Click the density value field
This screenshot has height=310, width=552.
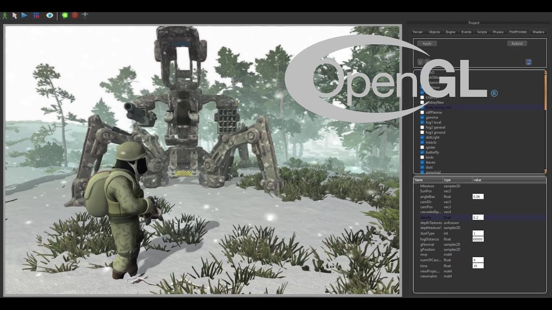[x=478, y=217]
